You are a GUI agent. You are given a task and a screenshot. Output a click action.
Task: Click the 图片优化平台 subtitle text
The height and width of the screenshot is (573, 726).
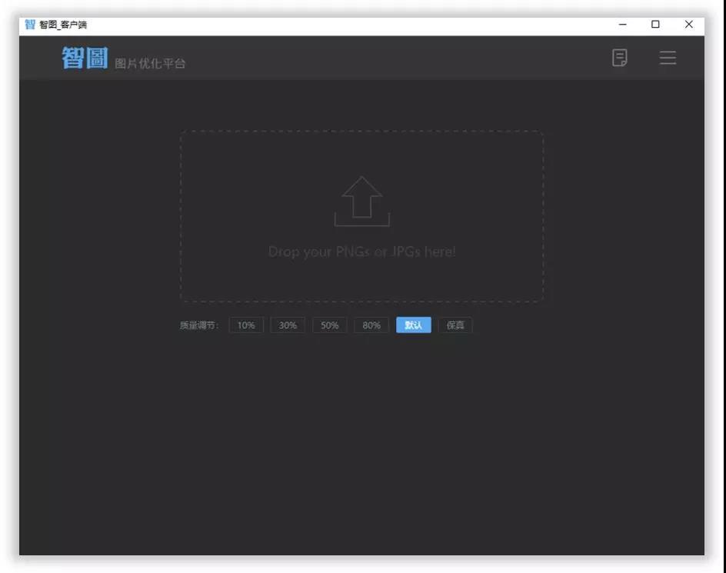(x=150, y=63)
